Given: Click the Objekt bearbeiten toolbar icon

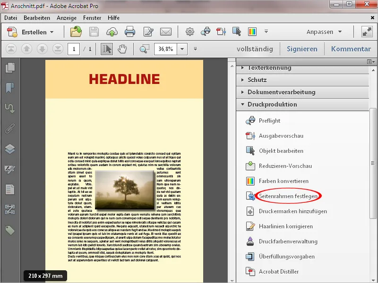Looking at the screenshot, I should (x=237, y=32).
